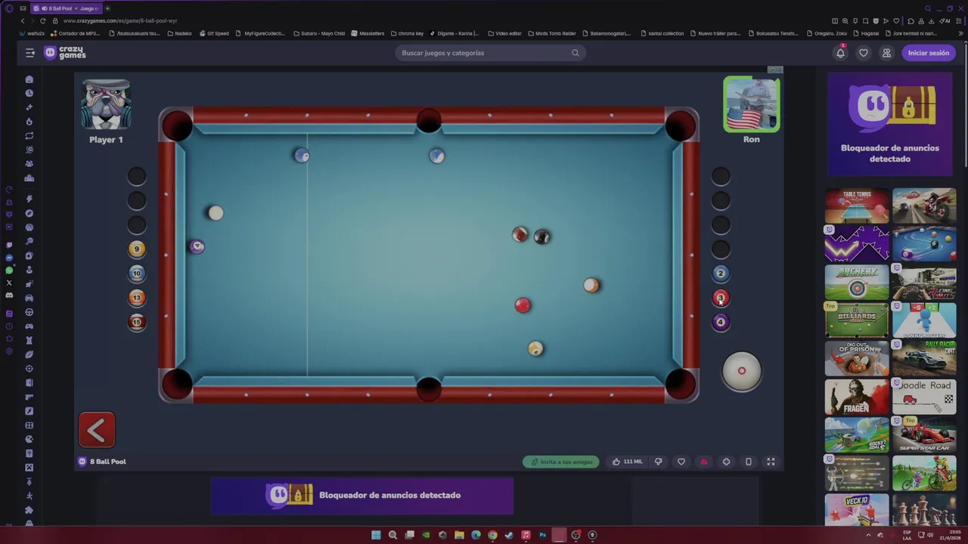
Task: Open favorites heart icon in header
Action: [x=864, y=53]
